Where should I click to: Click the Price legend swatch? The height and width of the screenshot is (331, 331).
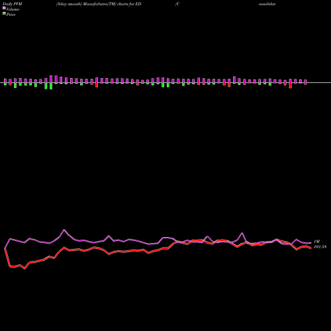click(4, 14)
